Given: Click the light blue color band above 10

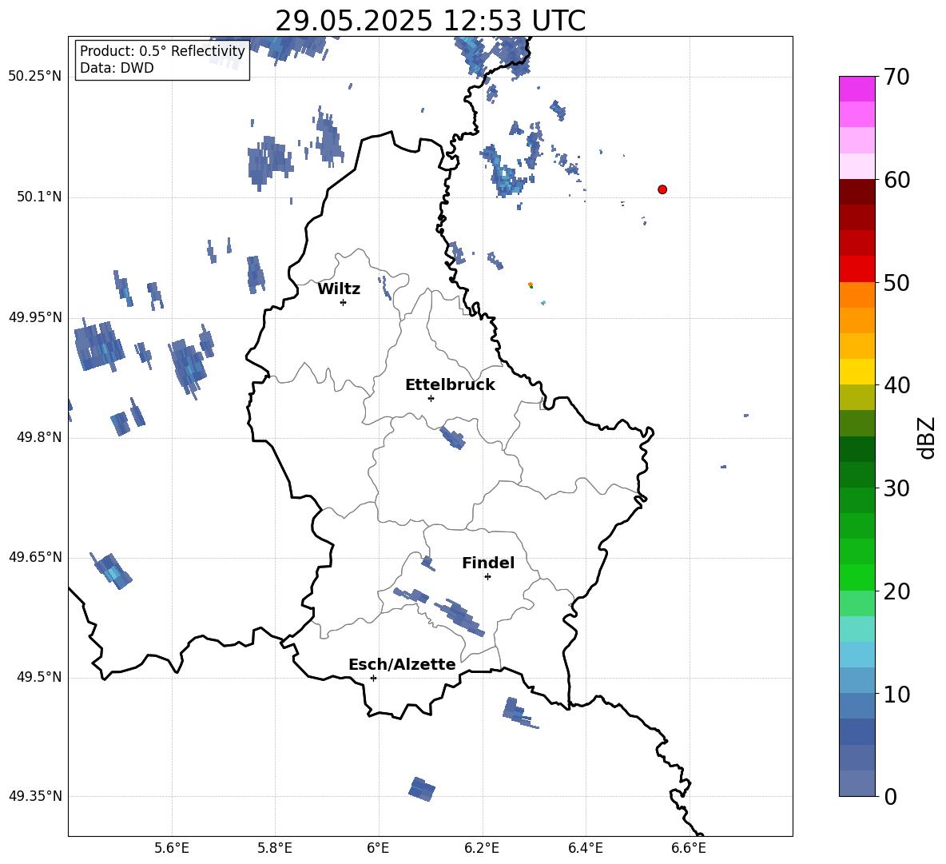Looking at the screenshot, I should [x=857, y=680].
